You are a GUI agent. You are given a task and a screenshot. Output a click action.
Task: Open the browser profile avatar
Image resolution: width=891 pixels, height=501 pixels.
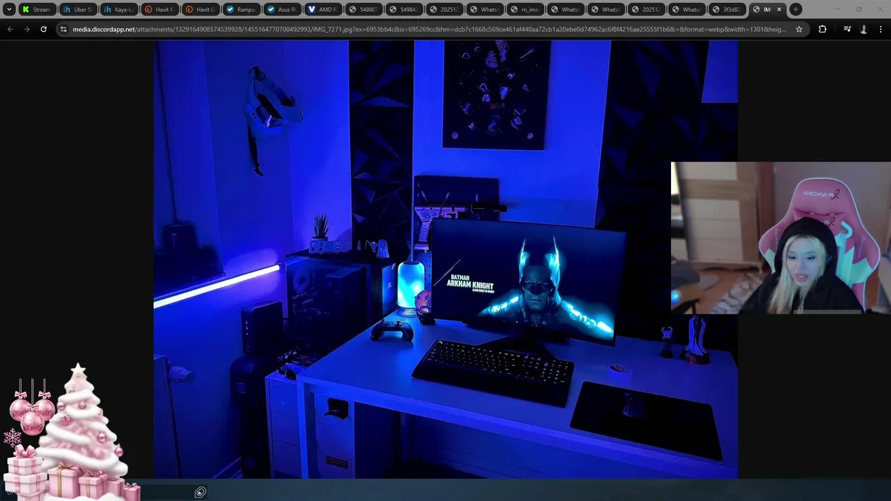(864, 29)
